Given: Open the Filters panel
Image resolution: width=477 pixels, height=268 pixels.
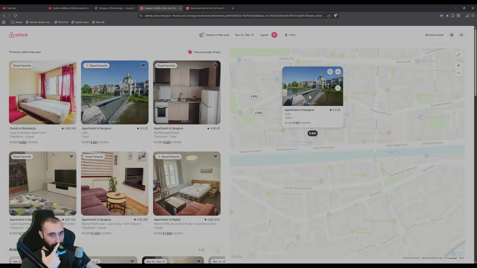Looking at the screenshot, I should point(290,35).
